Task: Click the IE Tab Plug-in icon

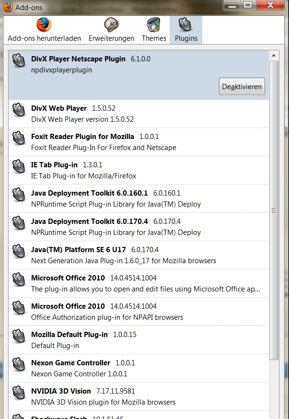Action: (x=19, y=166)
